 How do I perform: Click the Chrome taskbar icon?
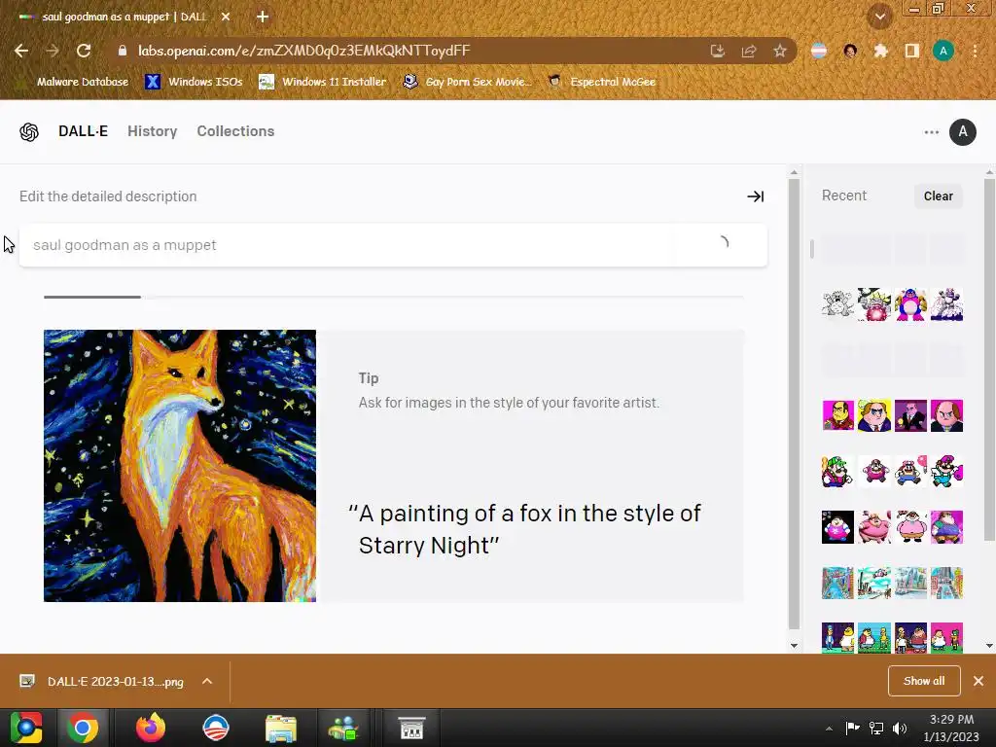(83, 728)
